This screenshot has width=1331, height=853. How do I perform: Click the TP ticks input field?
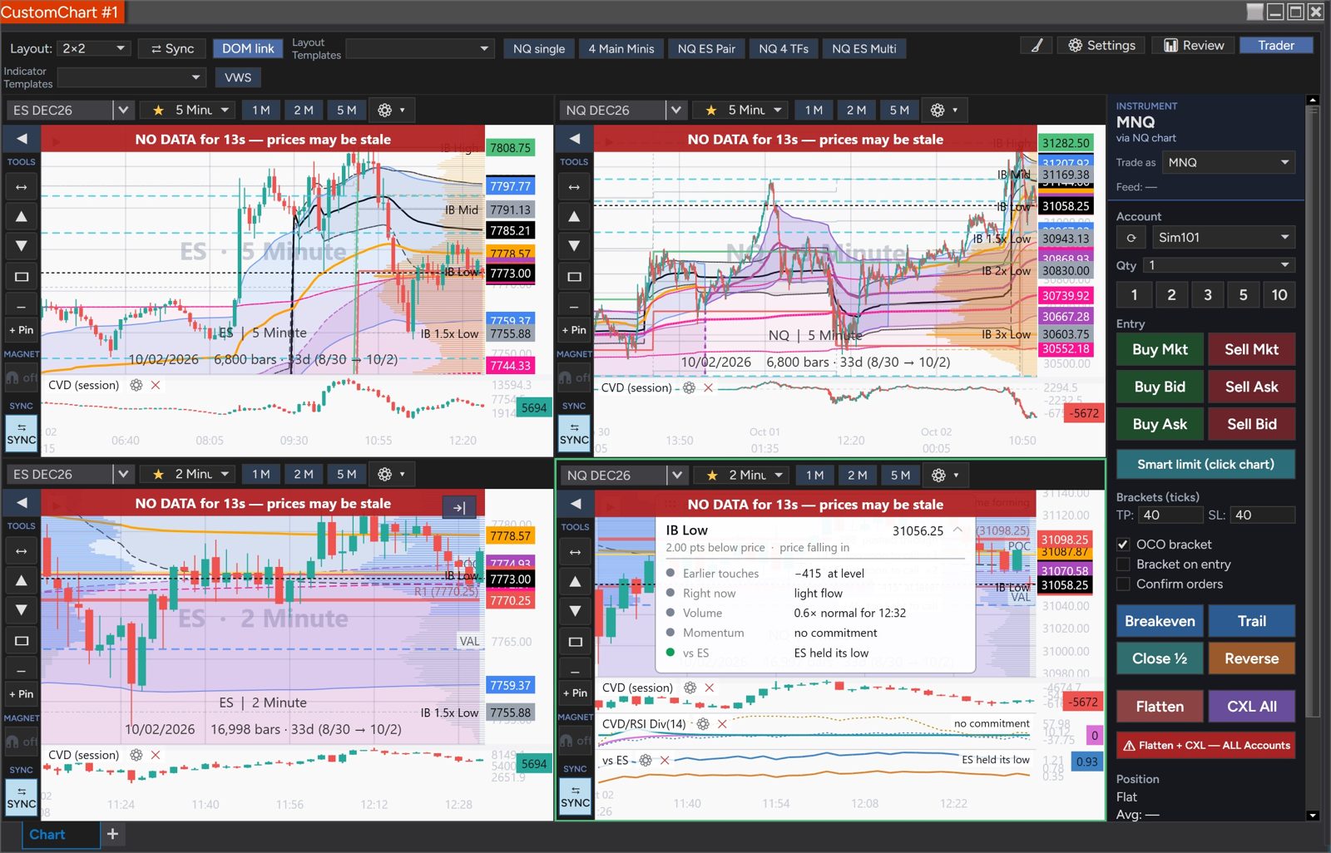pos(1170,515)
